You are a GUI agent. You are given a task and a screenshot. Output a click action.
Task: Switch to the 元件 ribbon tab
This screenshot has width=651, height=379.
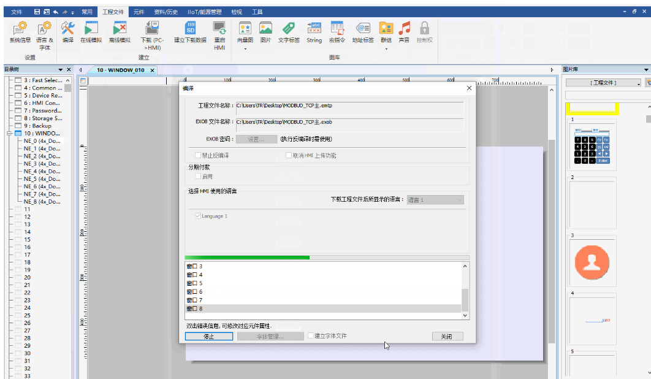click(x=139, y=12)
